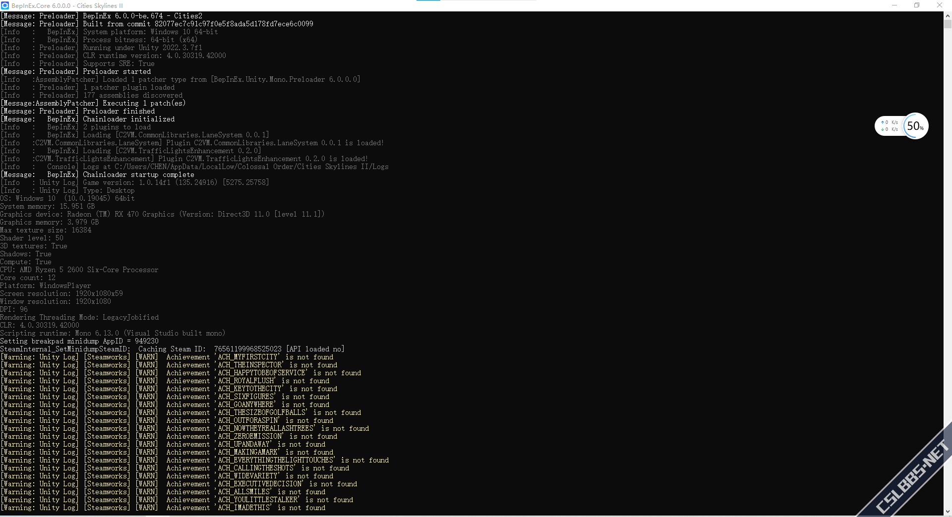952x517 pixels.
Task: Click the 'Chainloader startup complete' log line
Action: [x=98, y=174]
